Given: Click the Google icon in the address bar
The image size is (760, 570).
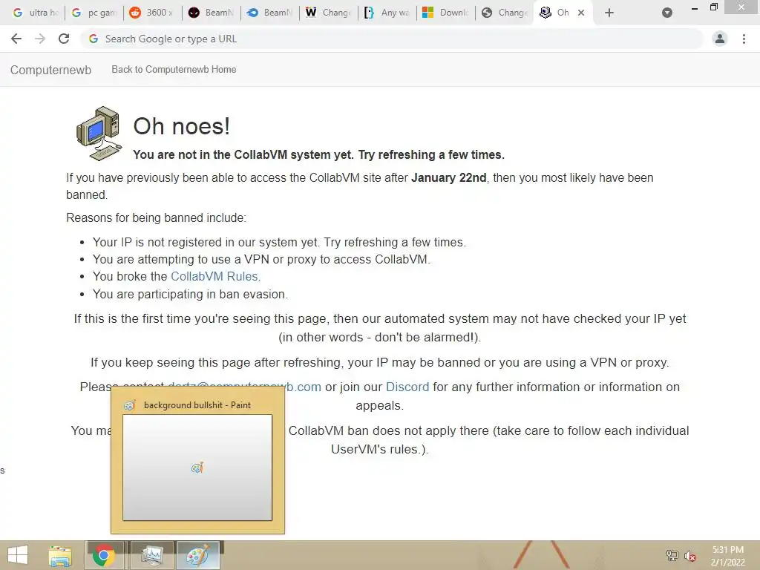Looking at the screenshot, I should pyautogui.click(x=94, y=39).
